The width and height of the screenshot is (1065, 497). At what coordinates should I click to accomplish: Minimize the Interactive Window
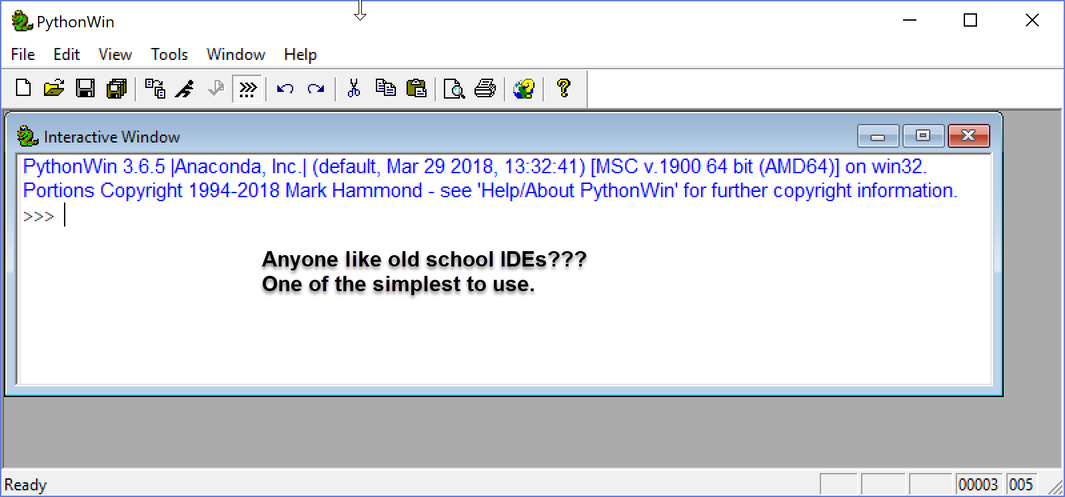pos(878,137)
